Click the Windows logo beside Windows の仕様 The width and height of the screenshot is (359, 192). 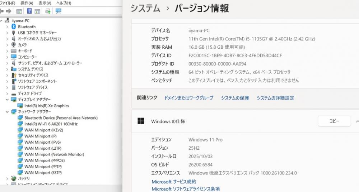click(141, 121)
